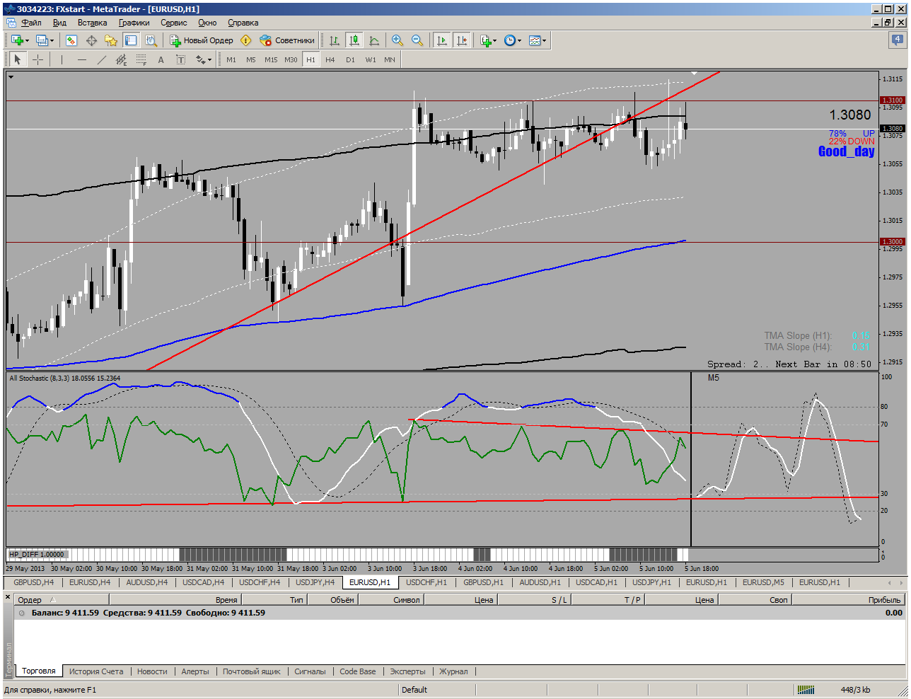This screenshot has height=699, width=911.
Task: Switch timeframe to M5
Action: pos(251,59)
